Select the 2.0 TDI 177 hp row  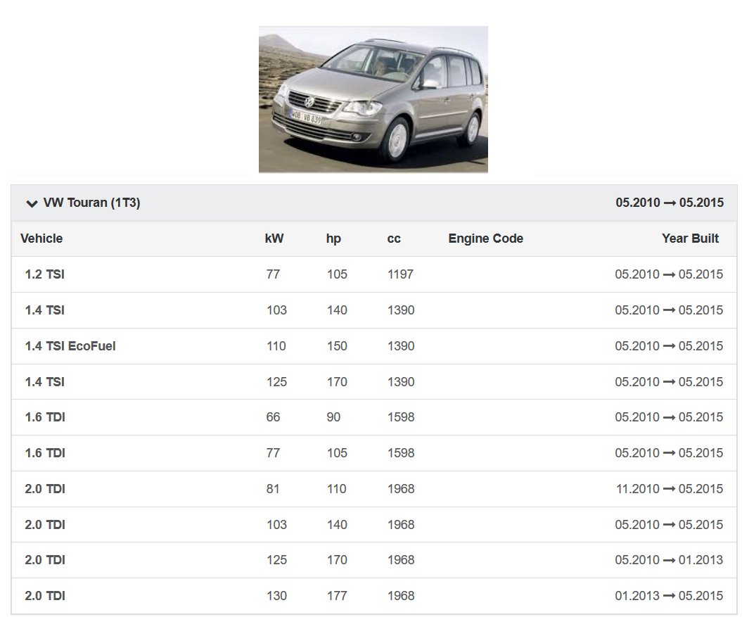pyautogui.click(x=45, y=596)
